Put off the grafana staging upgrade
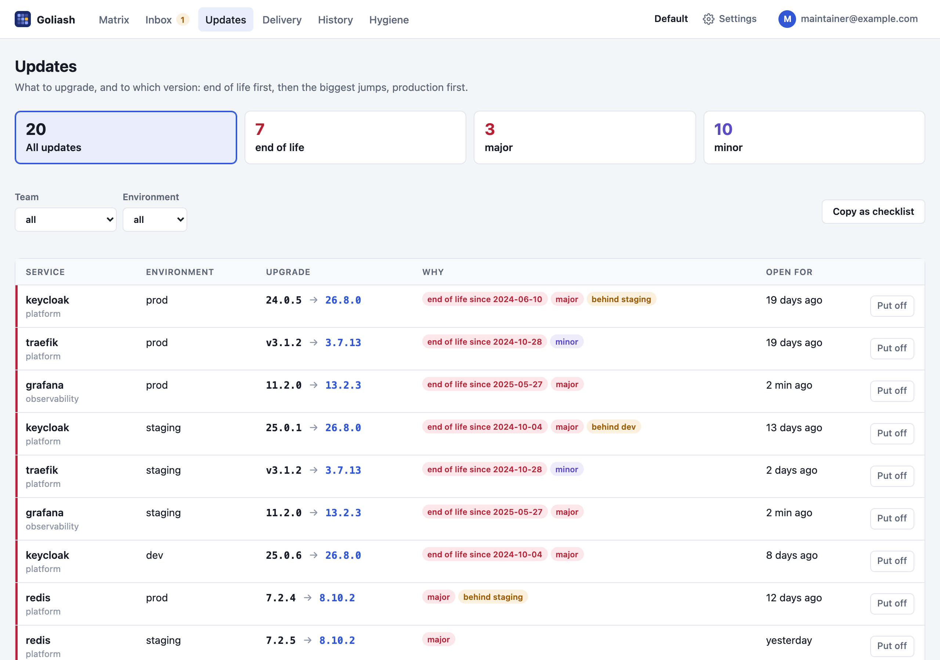 tap(892, 518)
